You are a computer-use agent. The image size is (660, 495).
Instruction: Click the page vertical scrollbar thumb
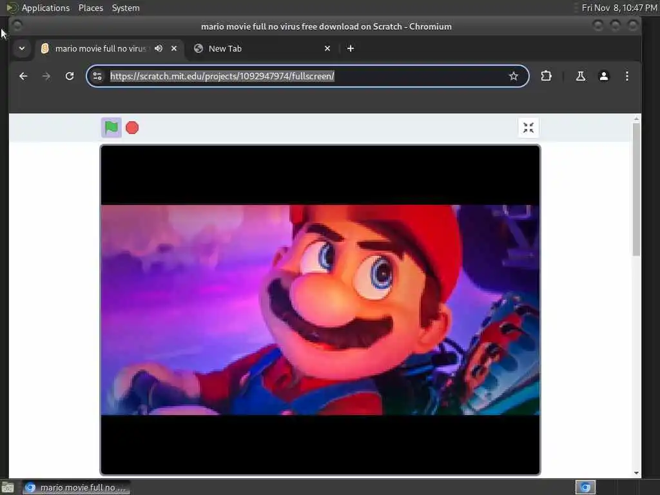(636, 189)
